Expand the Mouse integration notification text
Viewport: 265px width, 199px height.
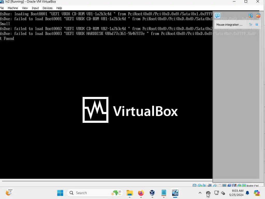pyautogui.click(x=229, y=25)
